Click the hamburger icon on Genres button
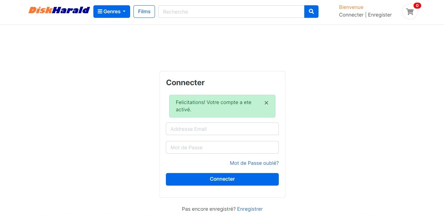 [100, 12]
